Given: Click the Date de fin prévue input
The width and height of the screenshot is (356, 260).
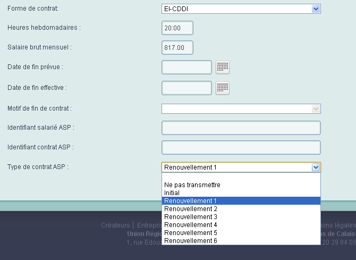Looking at the screenshot, I should tap(187, 68).
